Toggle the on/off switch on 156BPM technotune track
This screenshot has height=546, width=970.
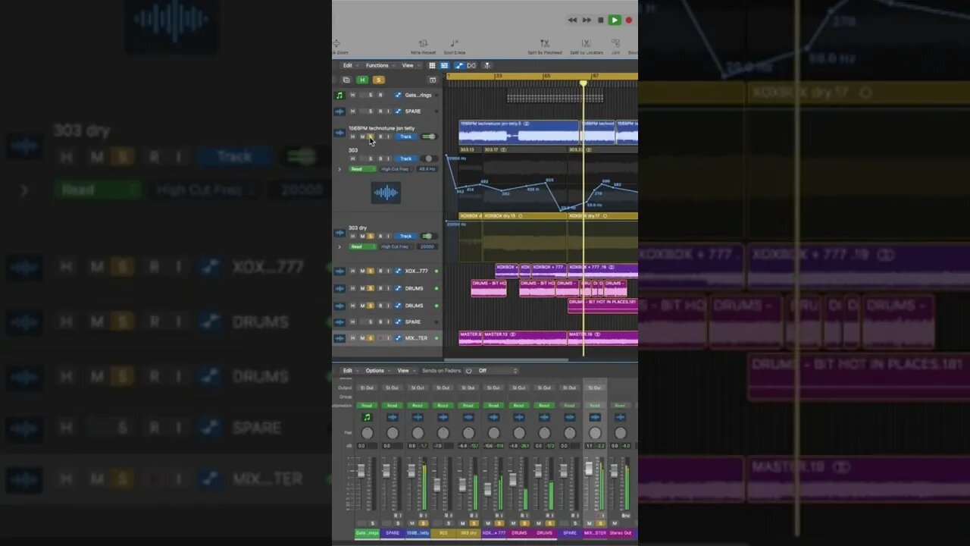click(x=428, y=136)
